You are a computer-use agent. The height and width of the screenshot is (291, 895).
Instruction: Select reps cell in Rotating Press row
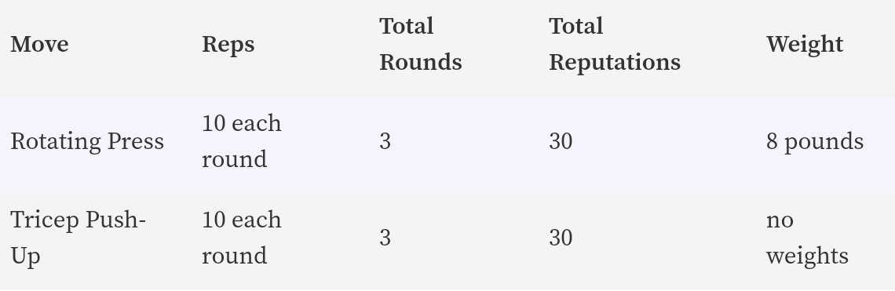[242, 141]
